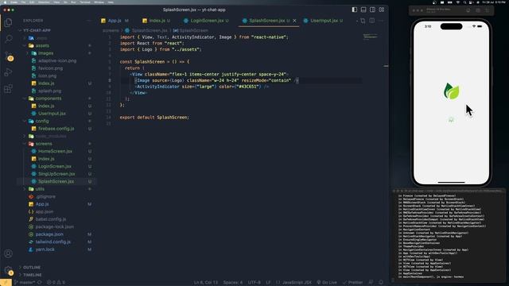Open the Search view in activity bar
The height and width of the screenshot is (286, 509).
pyautogui.click(x=9, y=39)
